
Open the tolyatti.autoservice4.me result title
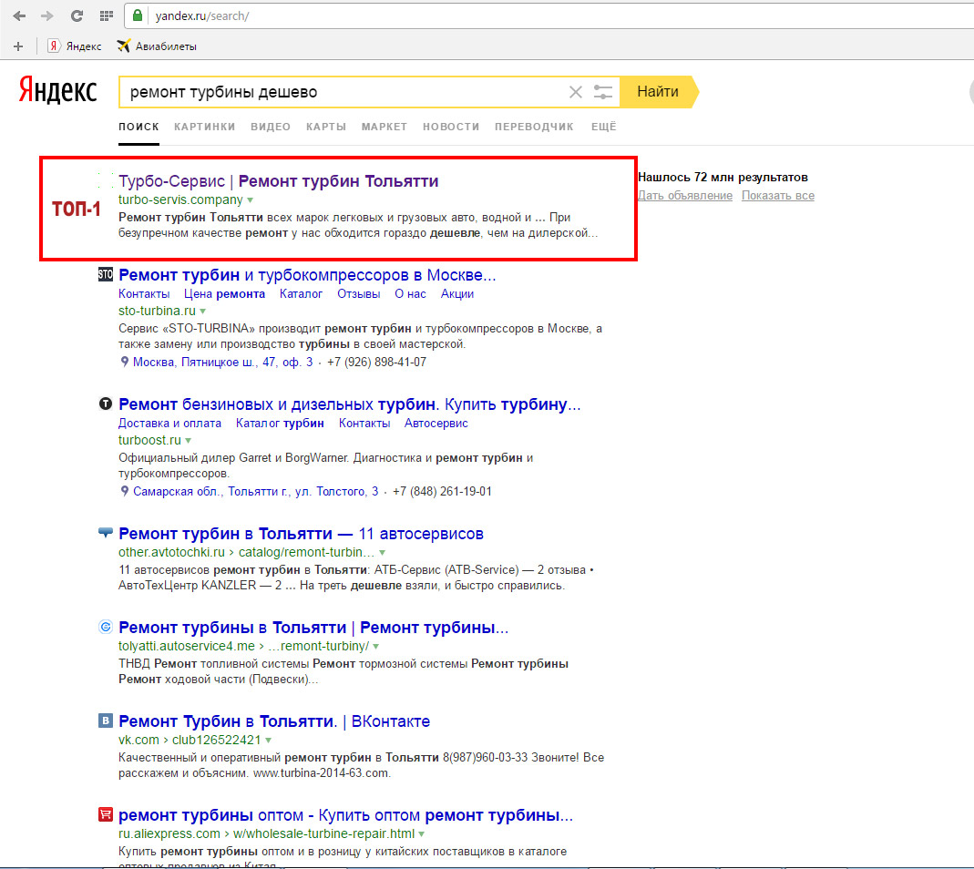click(313, 628)
